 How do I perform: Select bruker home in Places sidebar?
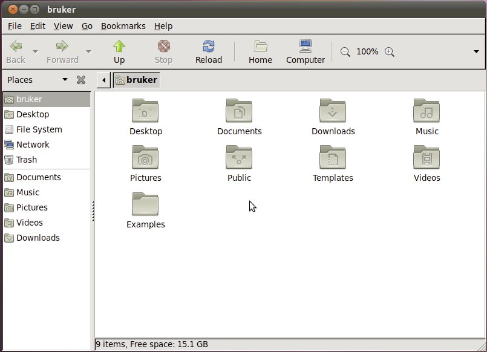[47, 99]
